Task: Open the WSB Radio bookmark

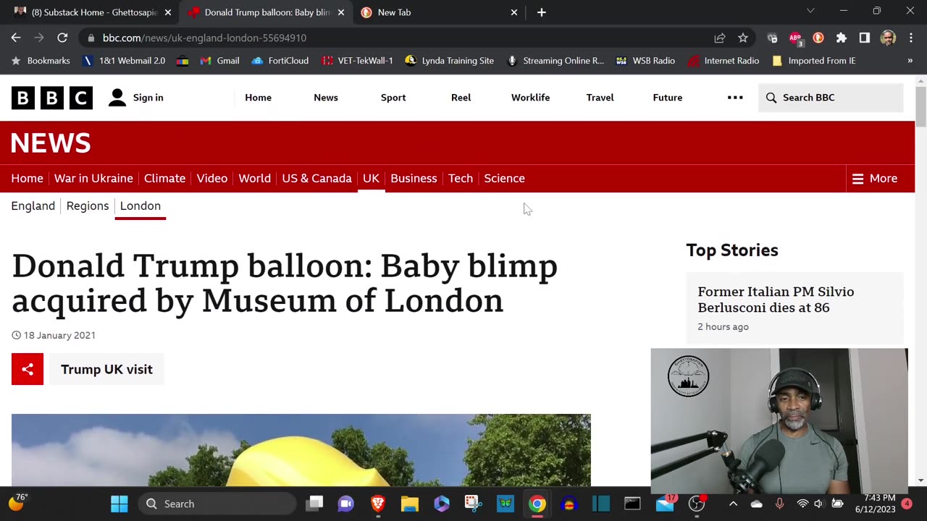Action: [x=645, y=61]
